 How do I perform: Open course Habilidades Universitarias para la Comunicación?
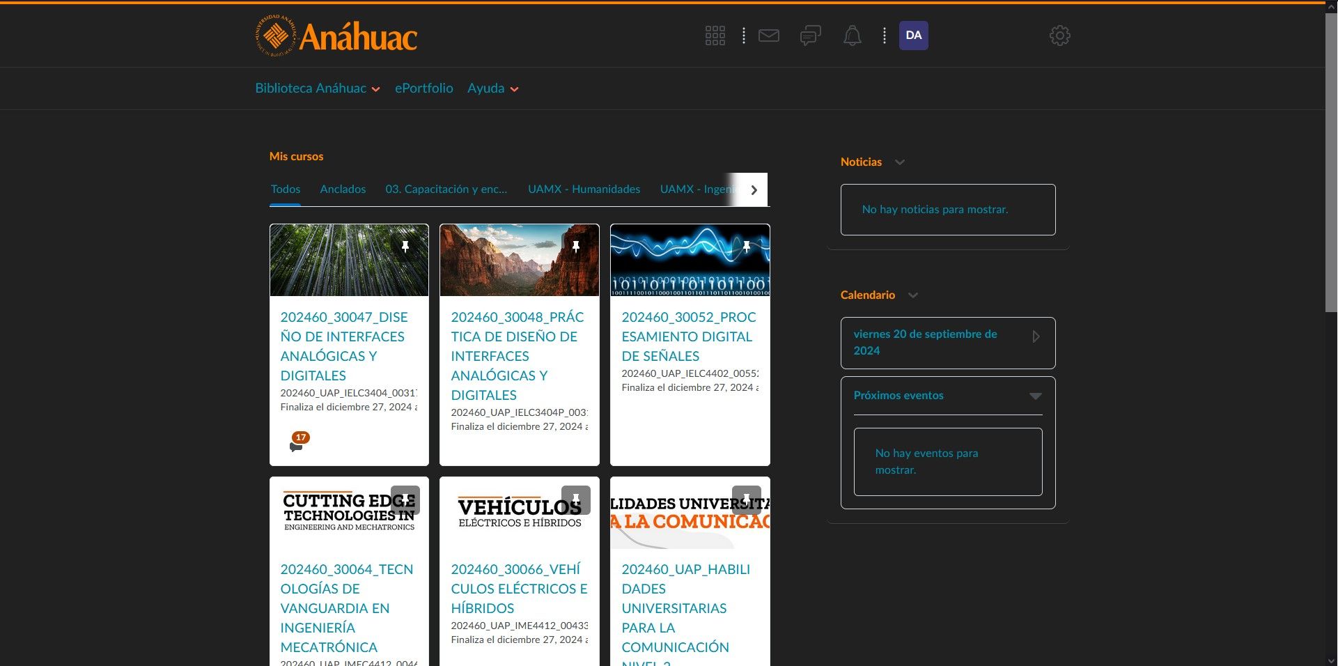click(x=686, y=612)
